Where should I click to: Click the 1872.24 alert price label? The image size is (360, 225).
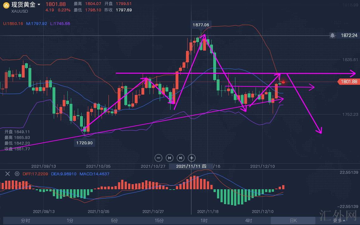click(x=349, y=35)
